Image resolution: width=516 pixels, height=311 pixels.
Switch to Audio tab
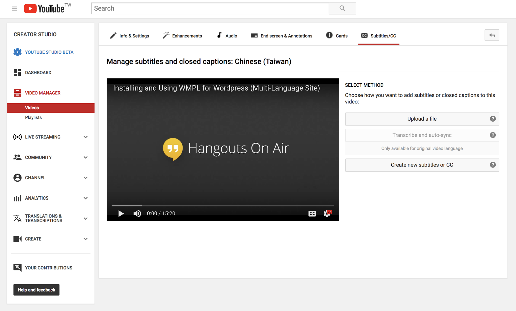point(227,36)
